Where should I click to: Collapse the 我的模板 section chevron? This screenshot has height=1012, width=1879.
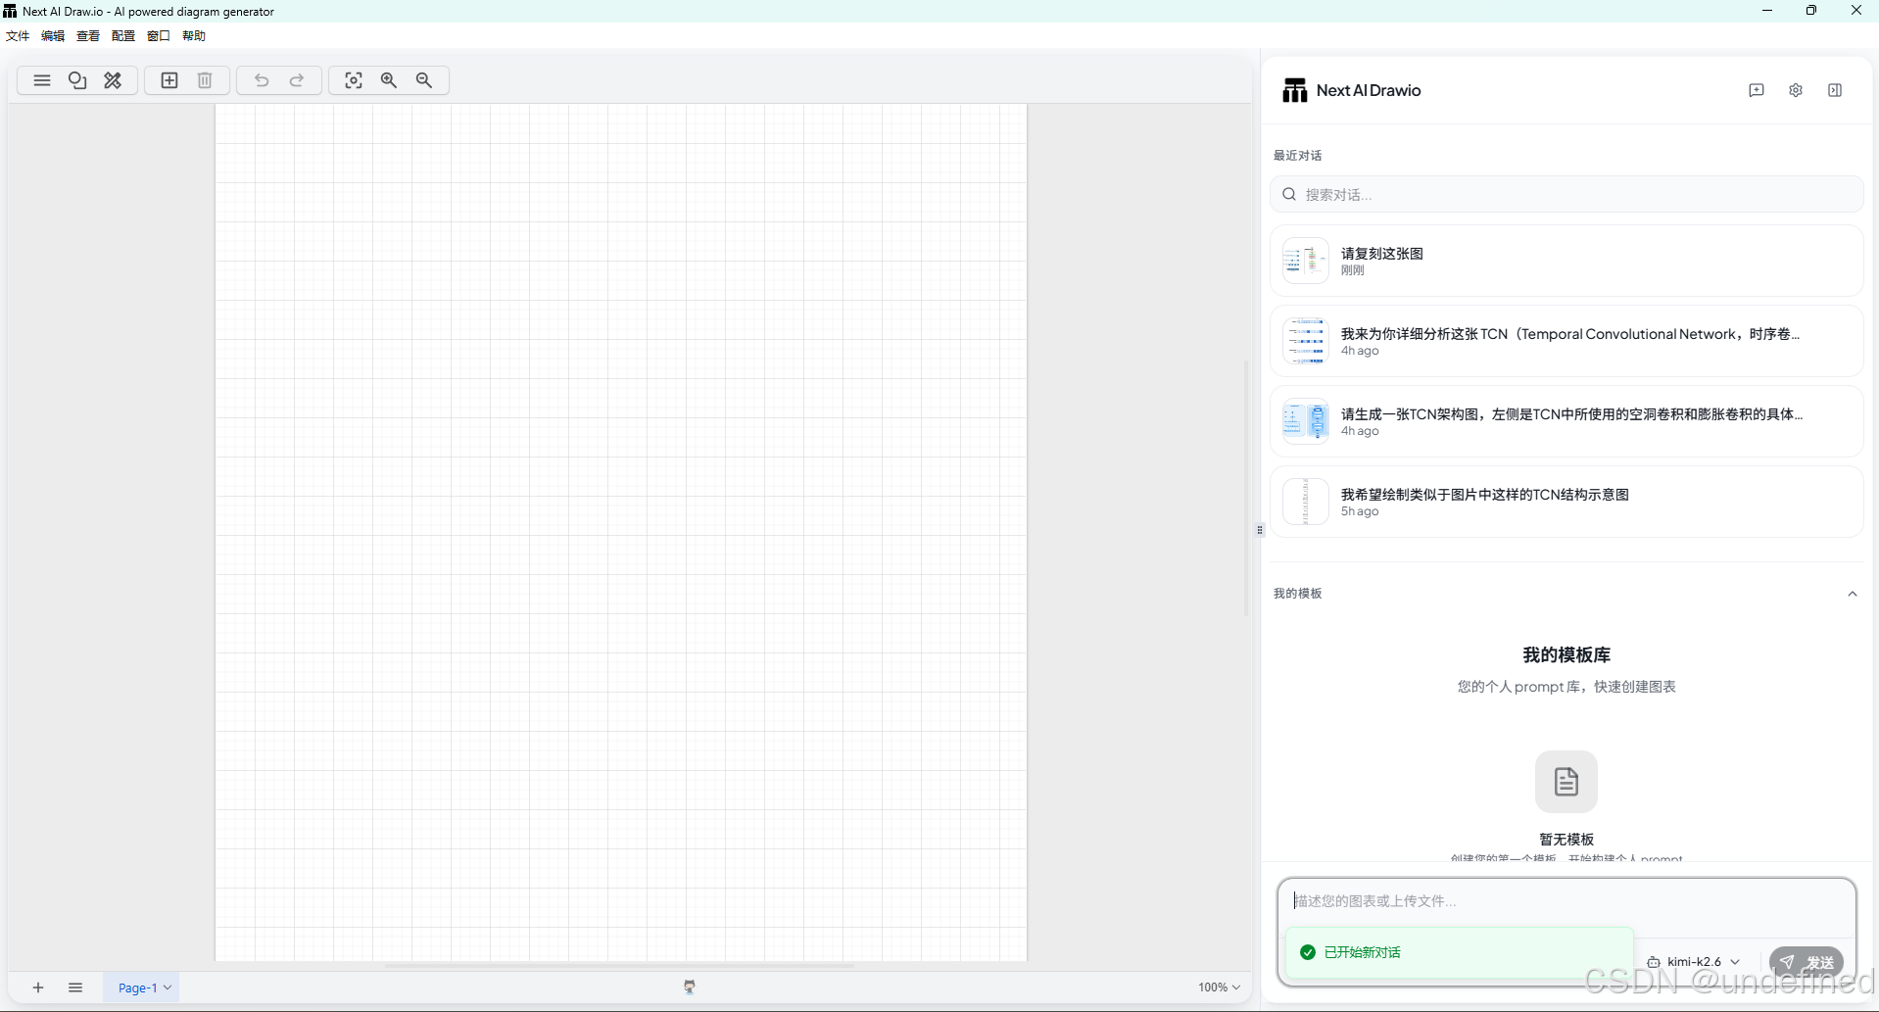(x=1853, y=594)
